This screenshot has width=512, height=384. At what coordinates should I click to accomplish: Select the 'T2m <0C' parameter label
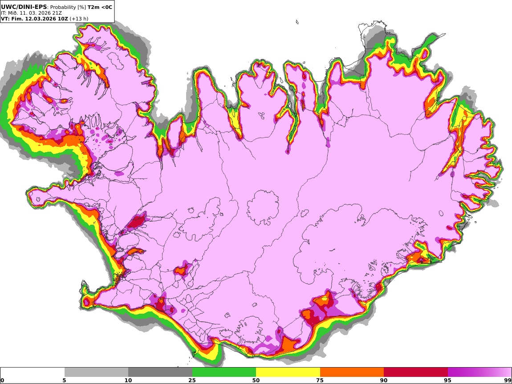(x=100, y=7)
